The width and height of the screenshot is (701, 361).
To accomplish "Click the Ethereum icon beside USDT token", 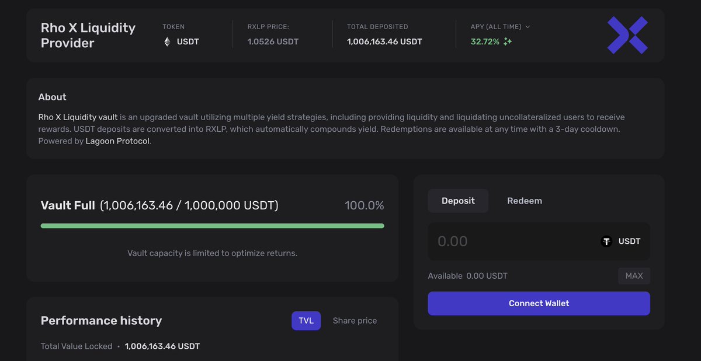I will pyautogui.click(x=167, y=42).
